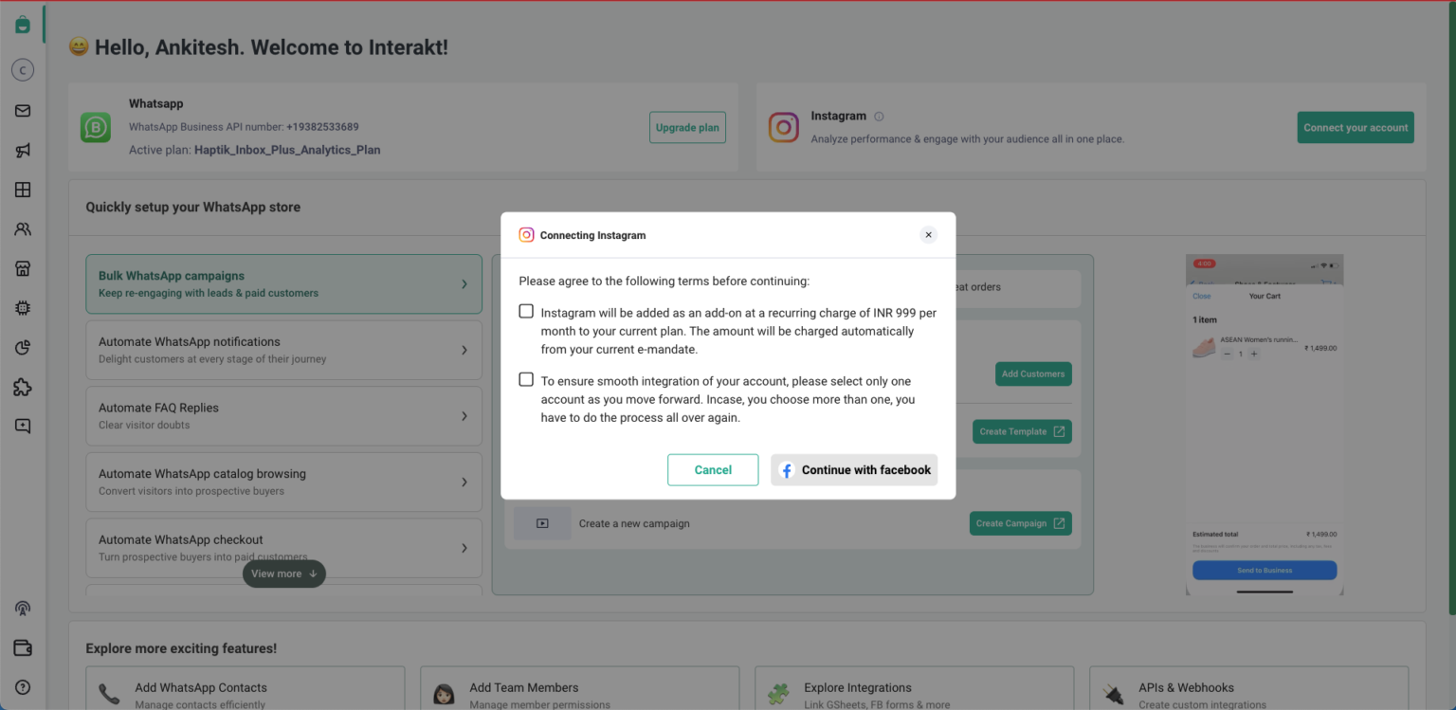Click Continue with facebook

click(854, 469)
